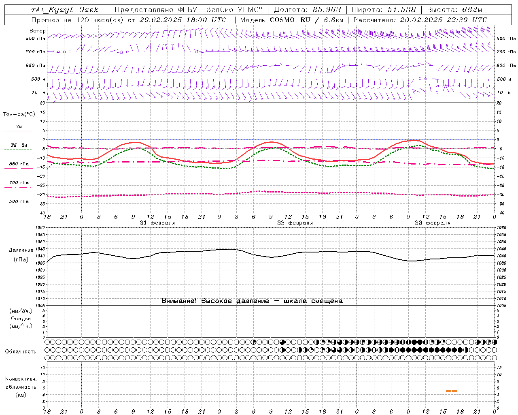Image resolution: width=518 pixels, height=415 pixels.
Task: Click the Облачность cloud cover label
Action: (21, 352)
